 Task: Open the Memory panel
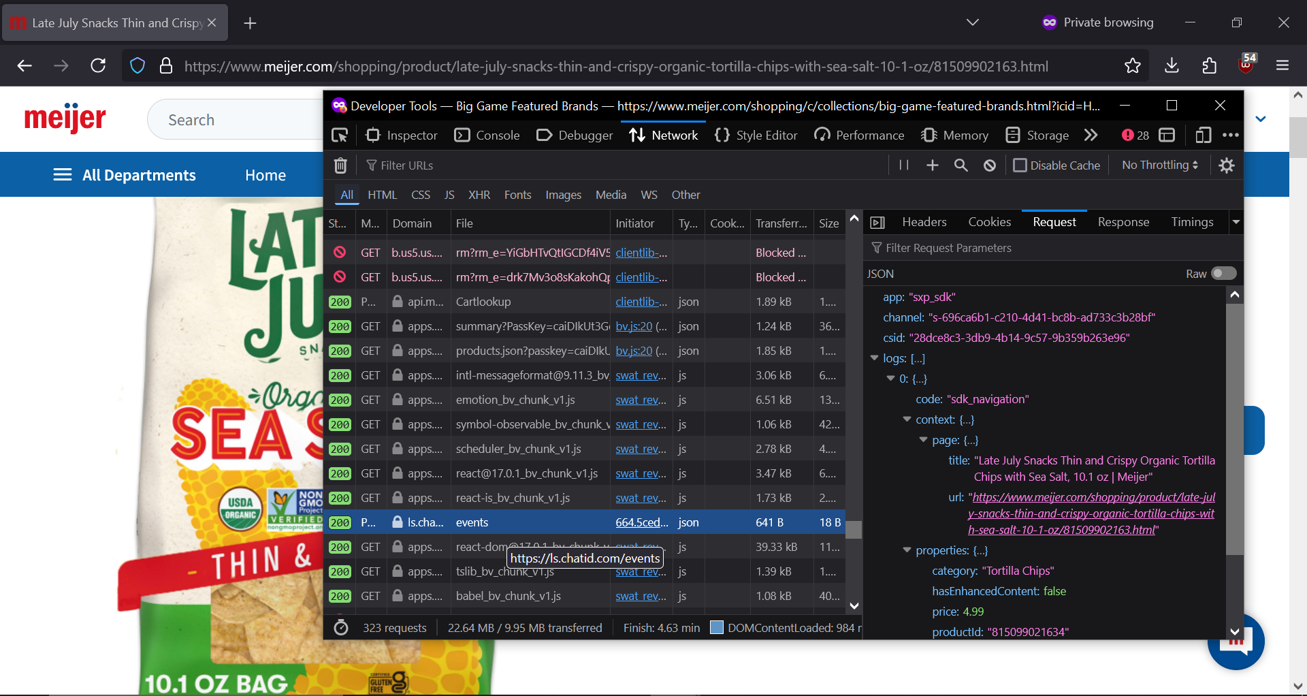[954, 136]
